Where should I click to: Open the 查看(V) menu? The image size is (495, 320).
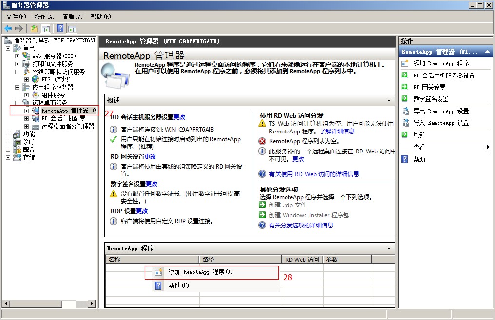pos(72,17)
